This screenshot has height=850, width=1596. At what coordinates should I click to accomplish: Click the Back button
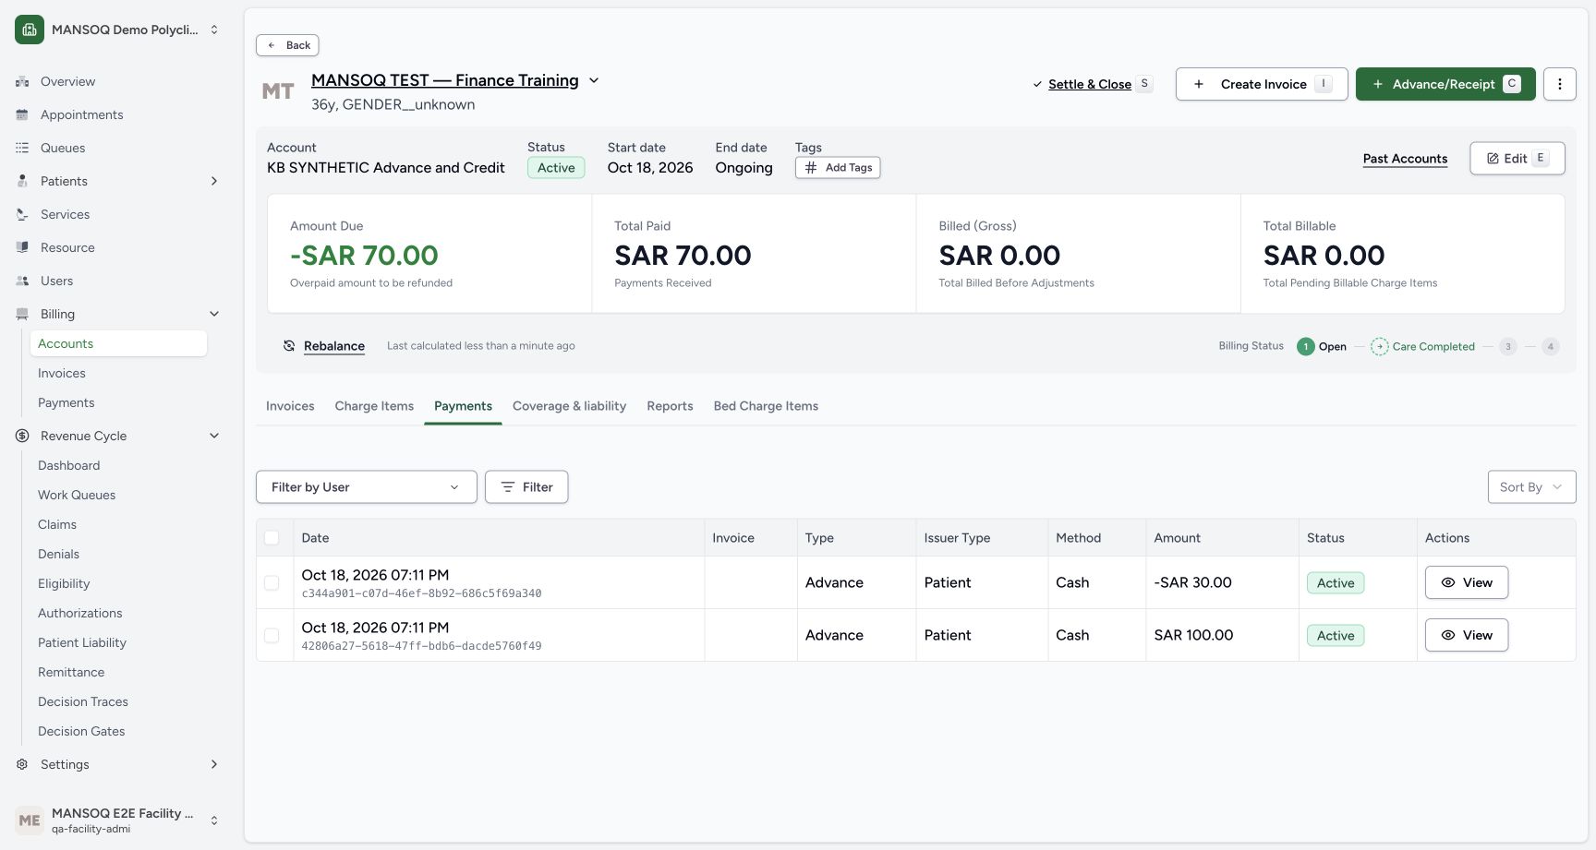pyautogui.click(x=287, y=45)
